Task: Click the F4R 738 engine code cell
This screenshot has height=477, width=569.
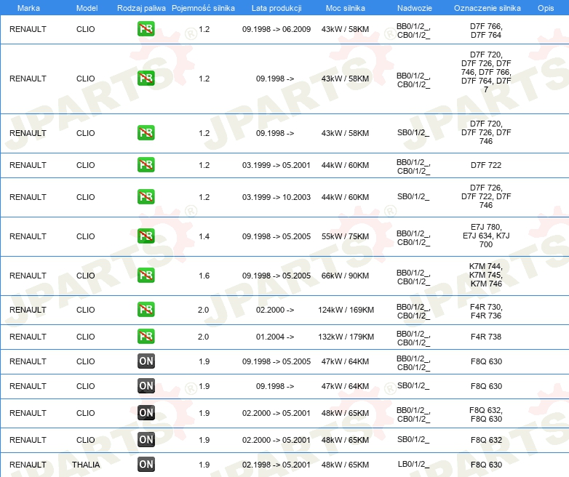Action: click(486, 337)
